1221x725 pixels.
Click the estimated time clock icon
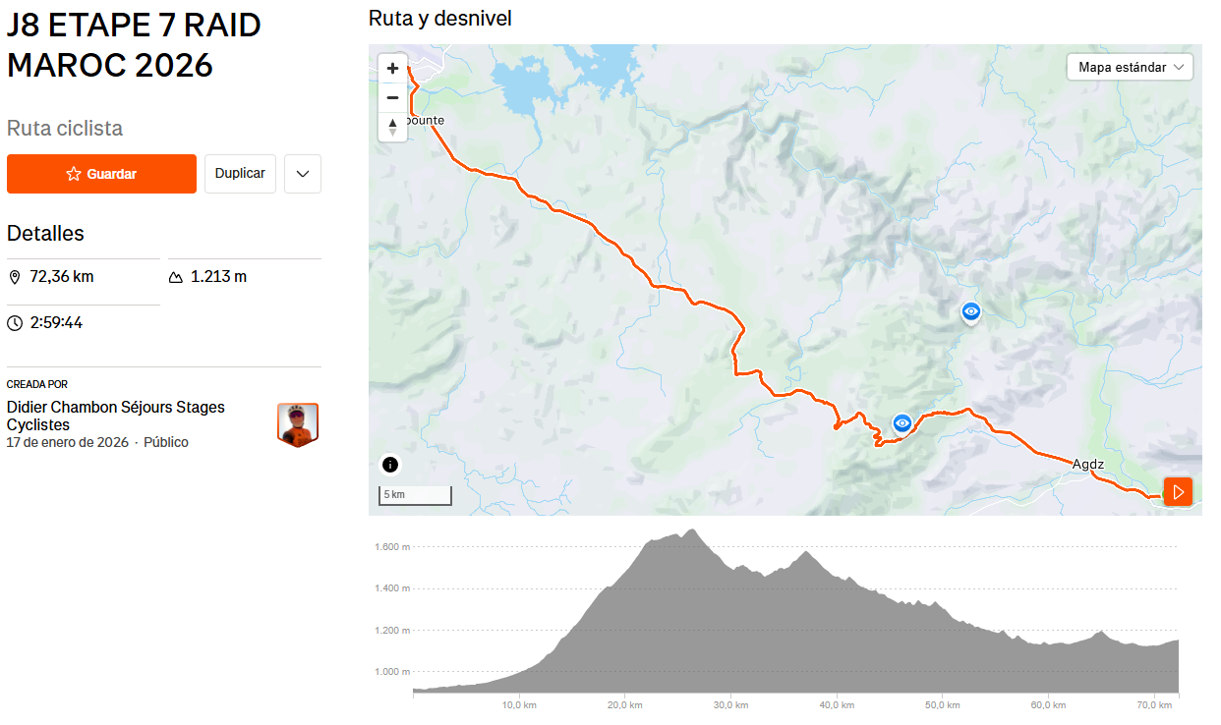point(15,323)
